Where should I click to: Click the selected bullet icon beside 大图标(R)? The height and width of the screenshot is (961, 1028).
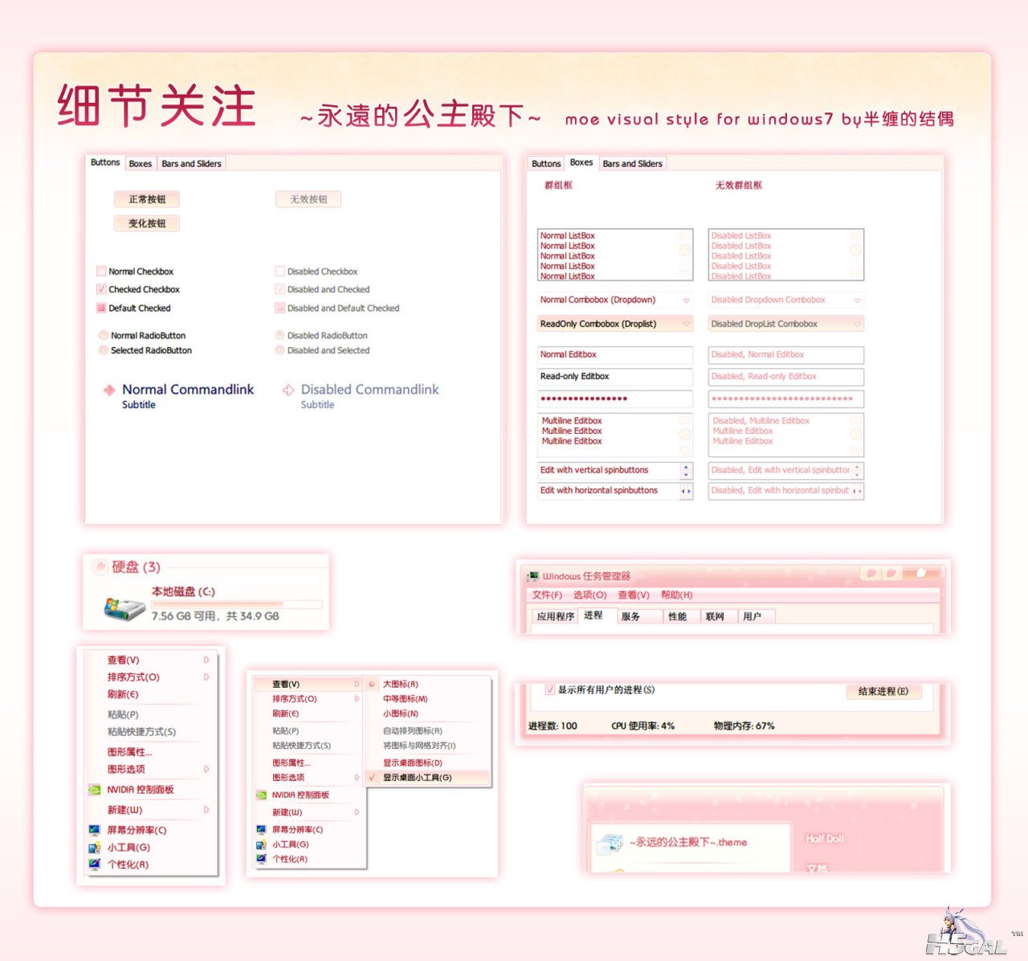372,685
